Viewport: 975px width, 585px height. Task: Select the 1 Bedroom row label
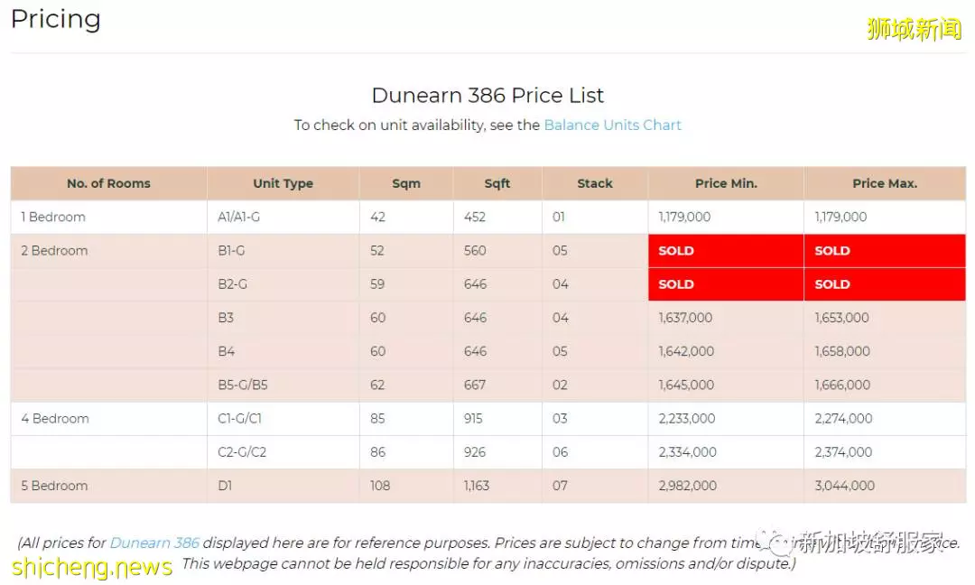pos(53,217)
